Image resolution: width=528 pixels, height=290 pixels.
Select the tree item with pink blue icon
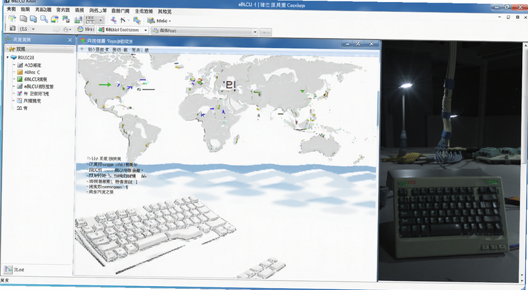(x=33, y=94)
